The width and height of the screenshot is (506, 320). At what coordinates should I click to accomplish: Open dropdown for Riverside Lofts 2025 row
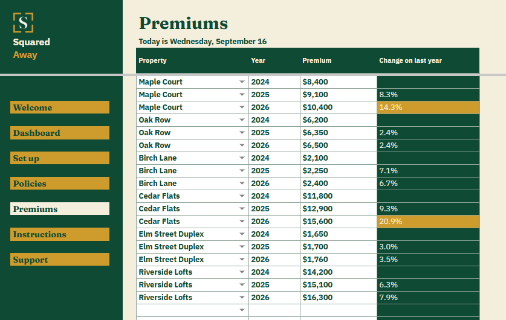tap(242, 284)
